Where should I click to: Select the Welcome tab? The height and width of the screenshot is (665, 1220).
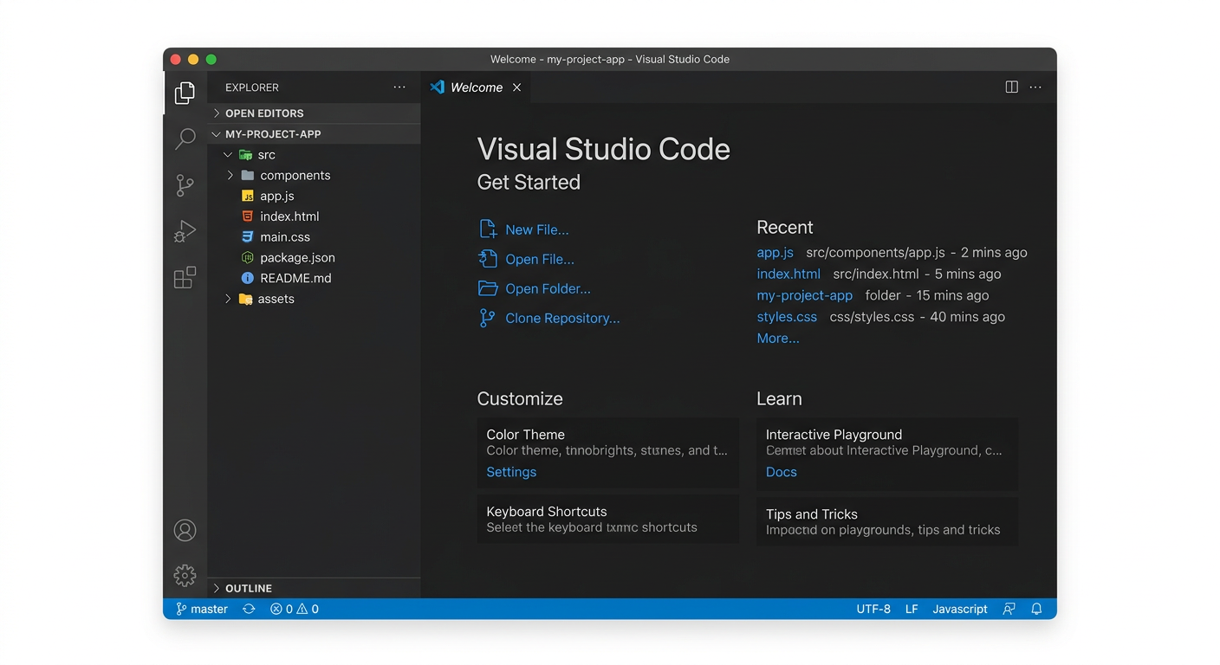(476, 87)
